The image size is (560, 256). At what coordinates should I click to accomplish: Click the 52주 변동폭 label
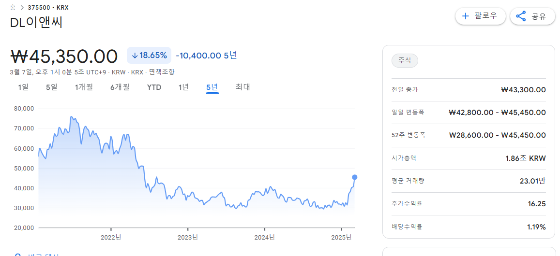409,135
